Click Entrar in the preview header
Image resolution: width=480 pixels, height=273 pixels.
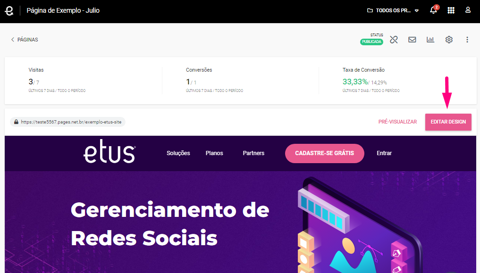[384, 153]
